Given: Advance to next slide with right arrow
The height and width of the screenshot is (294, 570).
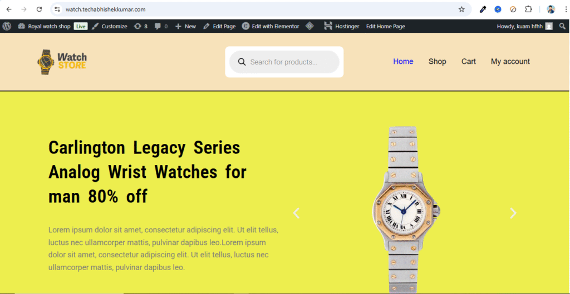Looking at the screenshot, I should [x=513, y=213].
